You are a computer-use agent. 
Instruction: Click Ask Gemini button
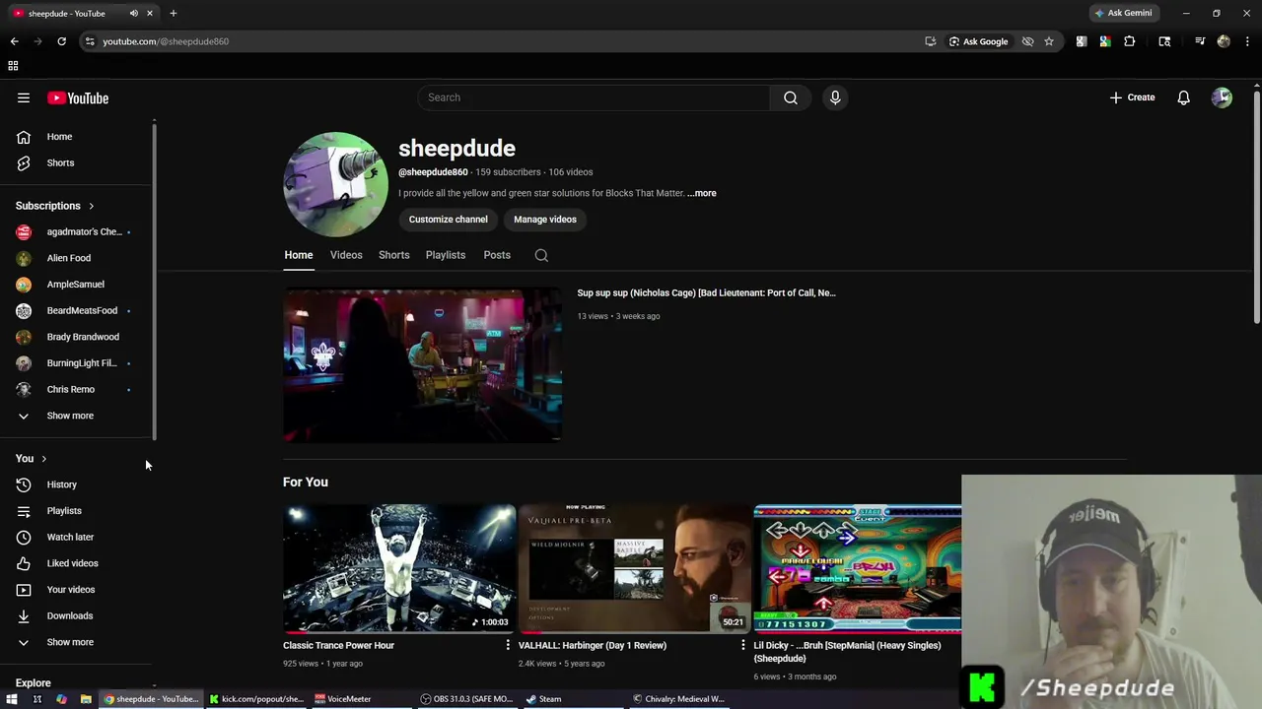point(1123,14)
